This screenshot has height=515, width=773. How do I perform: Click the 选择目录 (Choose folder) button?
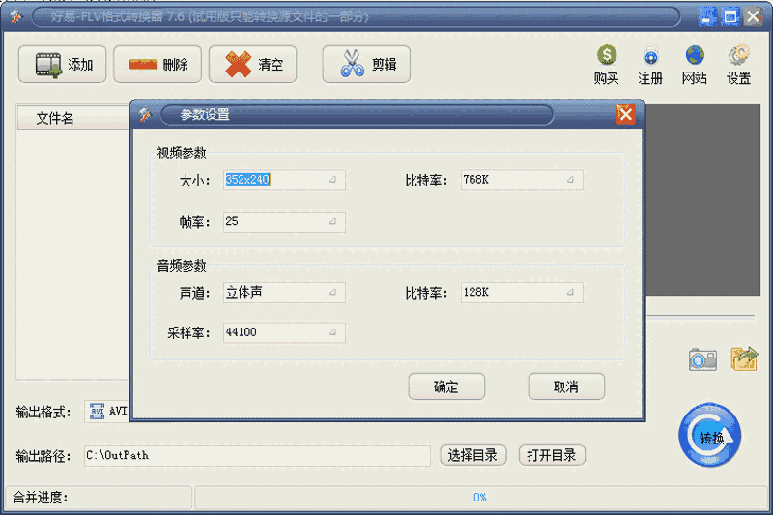coord(472,455)
